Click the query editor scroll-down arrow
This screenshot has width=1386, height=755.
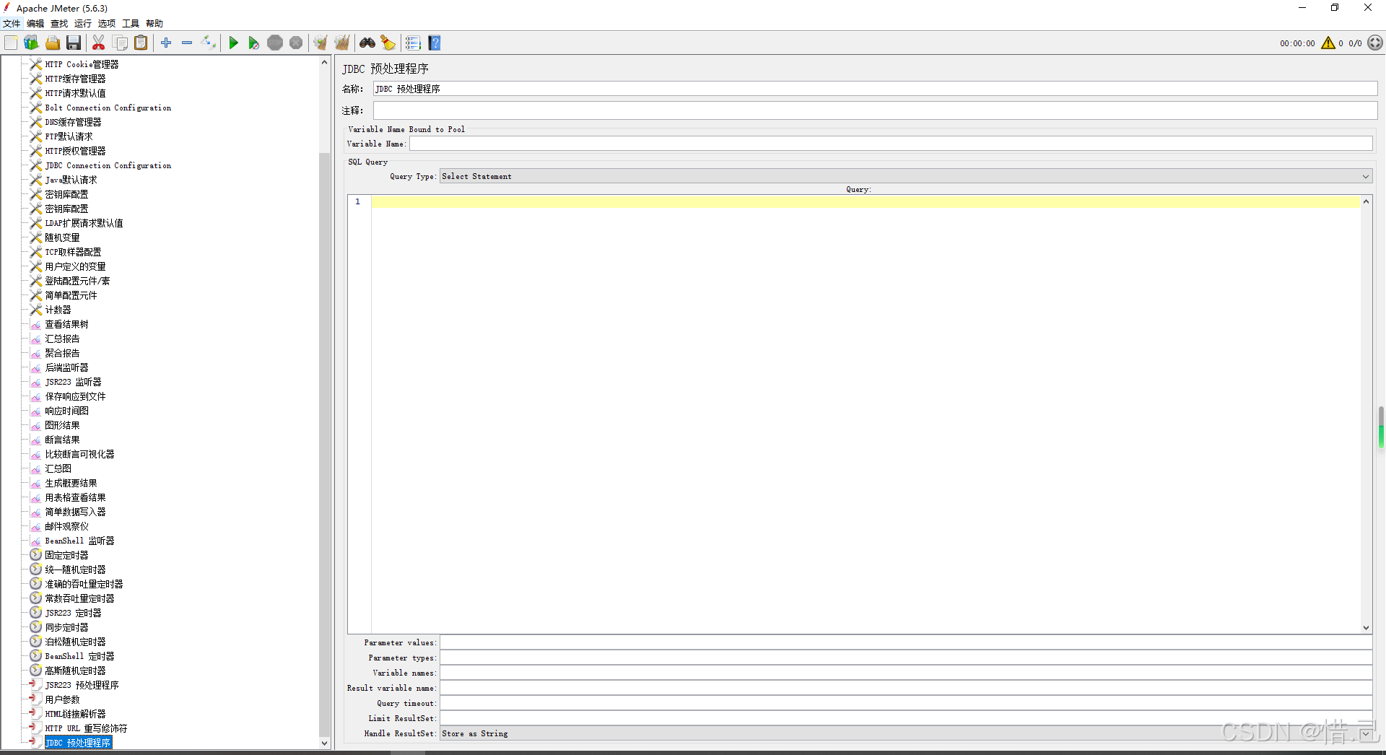[1366, 628]
